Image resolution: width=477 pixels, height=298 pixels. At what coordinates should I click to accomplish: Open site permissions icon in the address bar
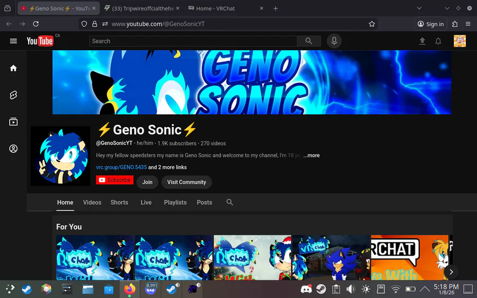click(x=105, y=24)
